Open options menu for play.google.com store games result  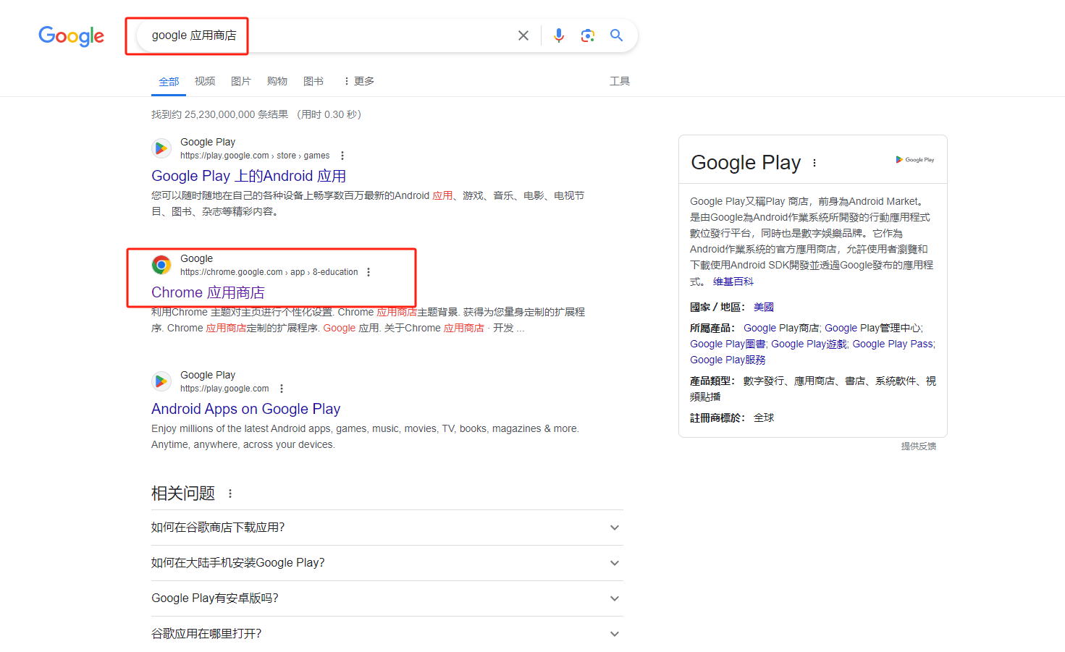click(342, 156)
